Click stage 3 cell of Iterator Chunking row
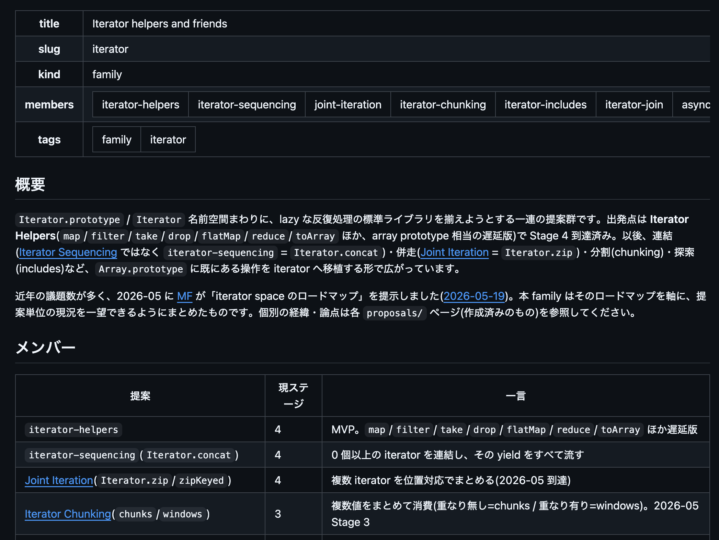The image size is (719, 540). 294,514
